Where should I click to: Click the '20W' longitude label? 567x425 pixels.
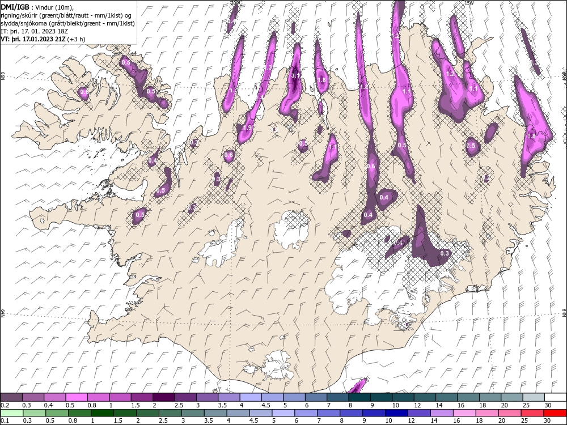[x=235, y=2]
